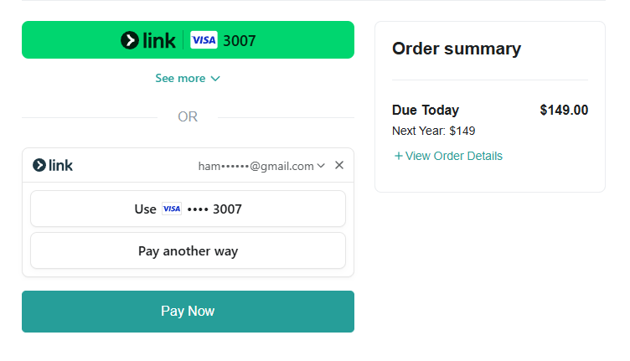Expand the See more payment options chevron
Viewport: 630px width, 361px height.
(x=215, y=79)
